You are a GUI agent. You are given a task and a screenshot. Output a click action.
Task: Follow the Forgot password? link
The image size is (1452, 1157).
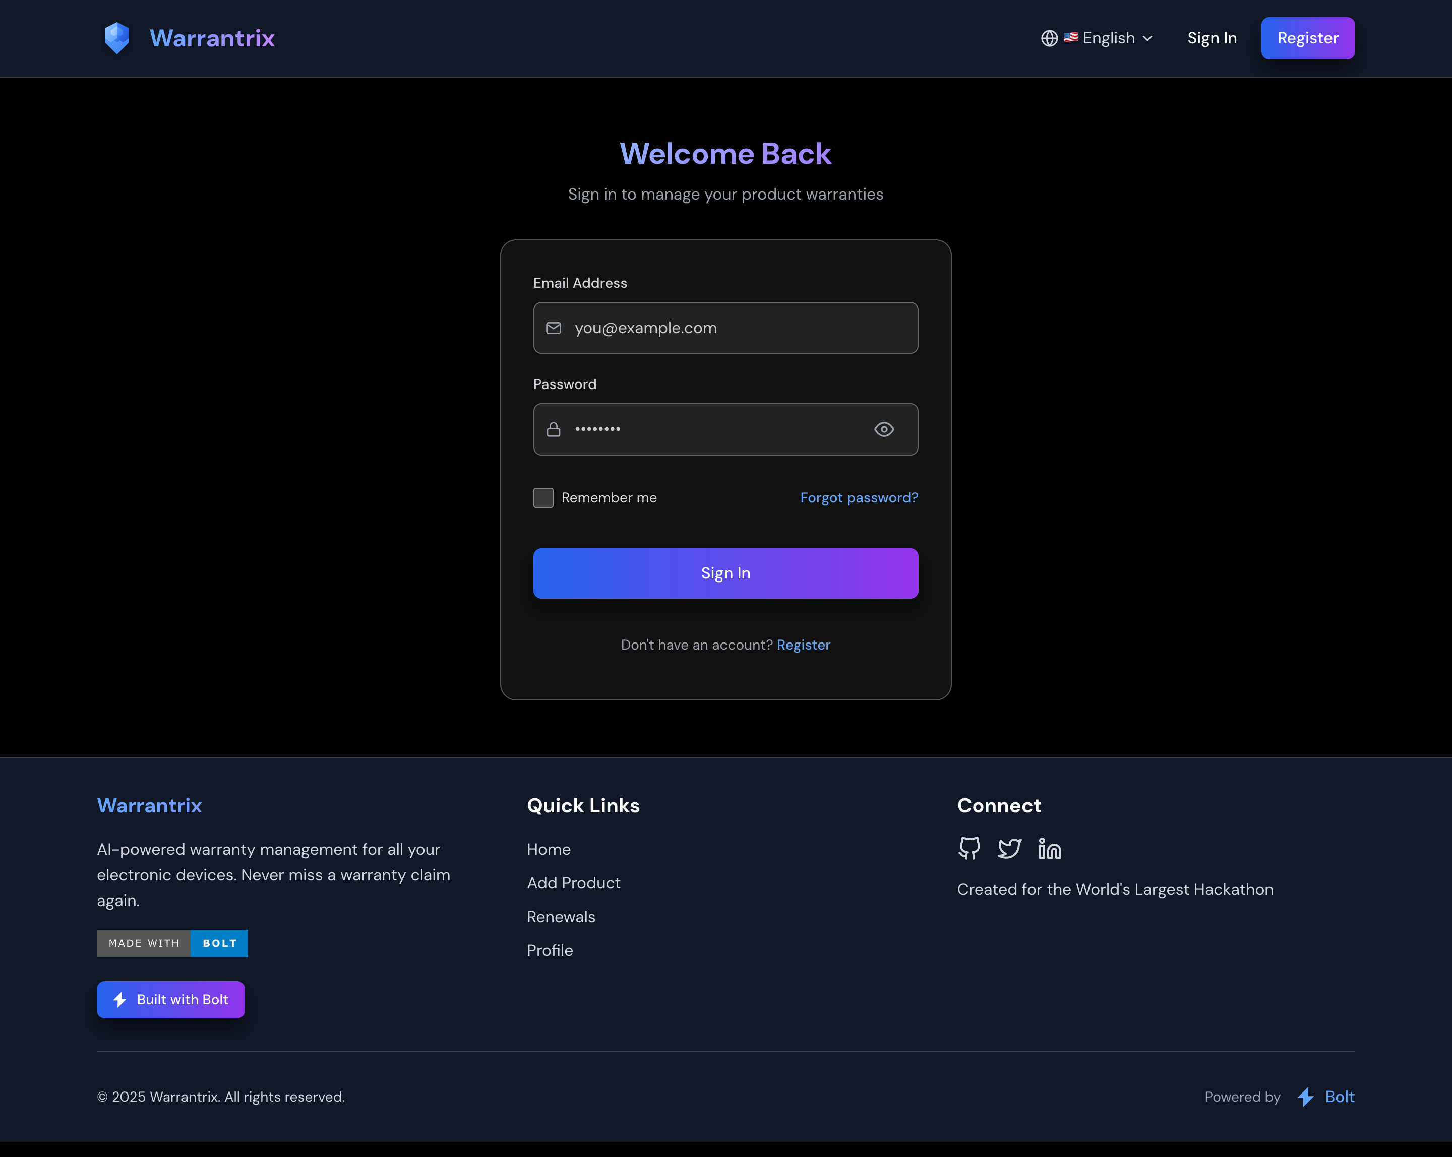click(859, 497)
